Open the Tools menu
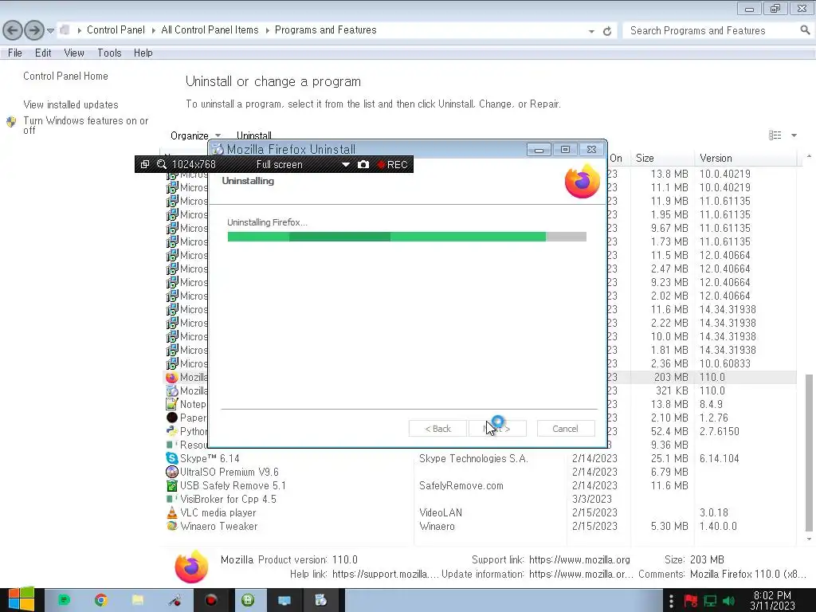Screen dimensions: 816x612 [x=109, y=53]
